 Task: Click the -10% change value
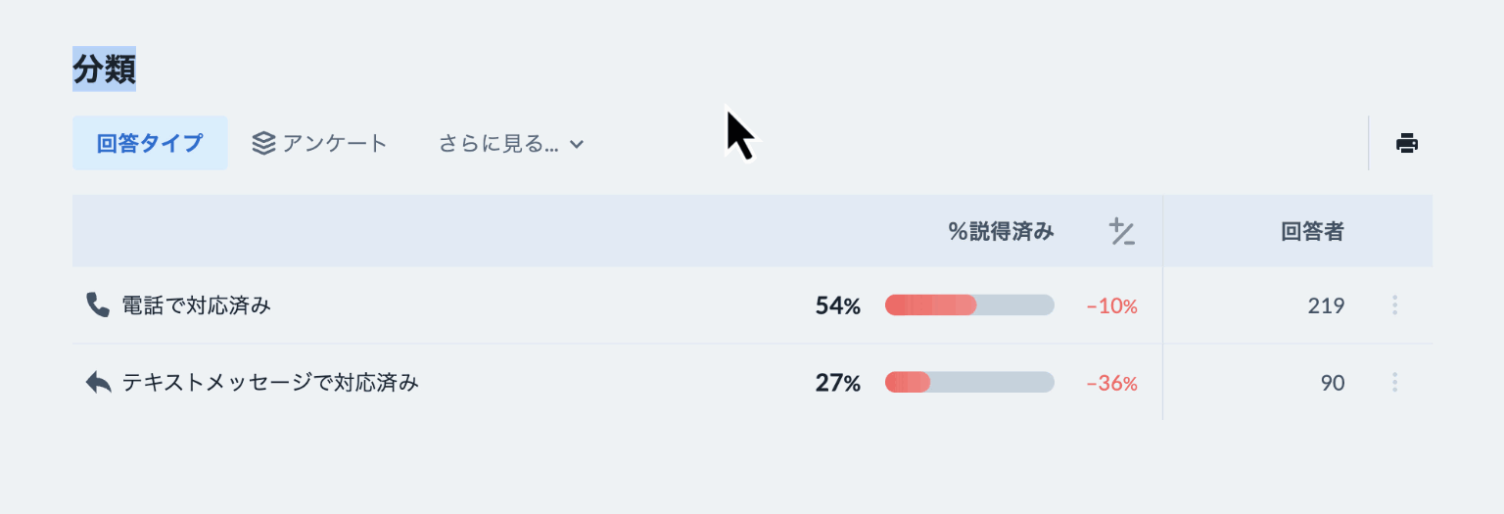(1112, 306)
